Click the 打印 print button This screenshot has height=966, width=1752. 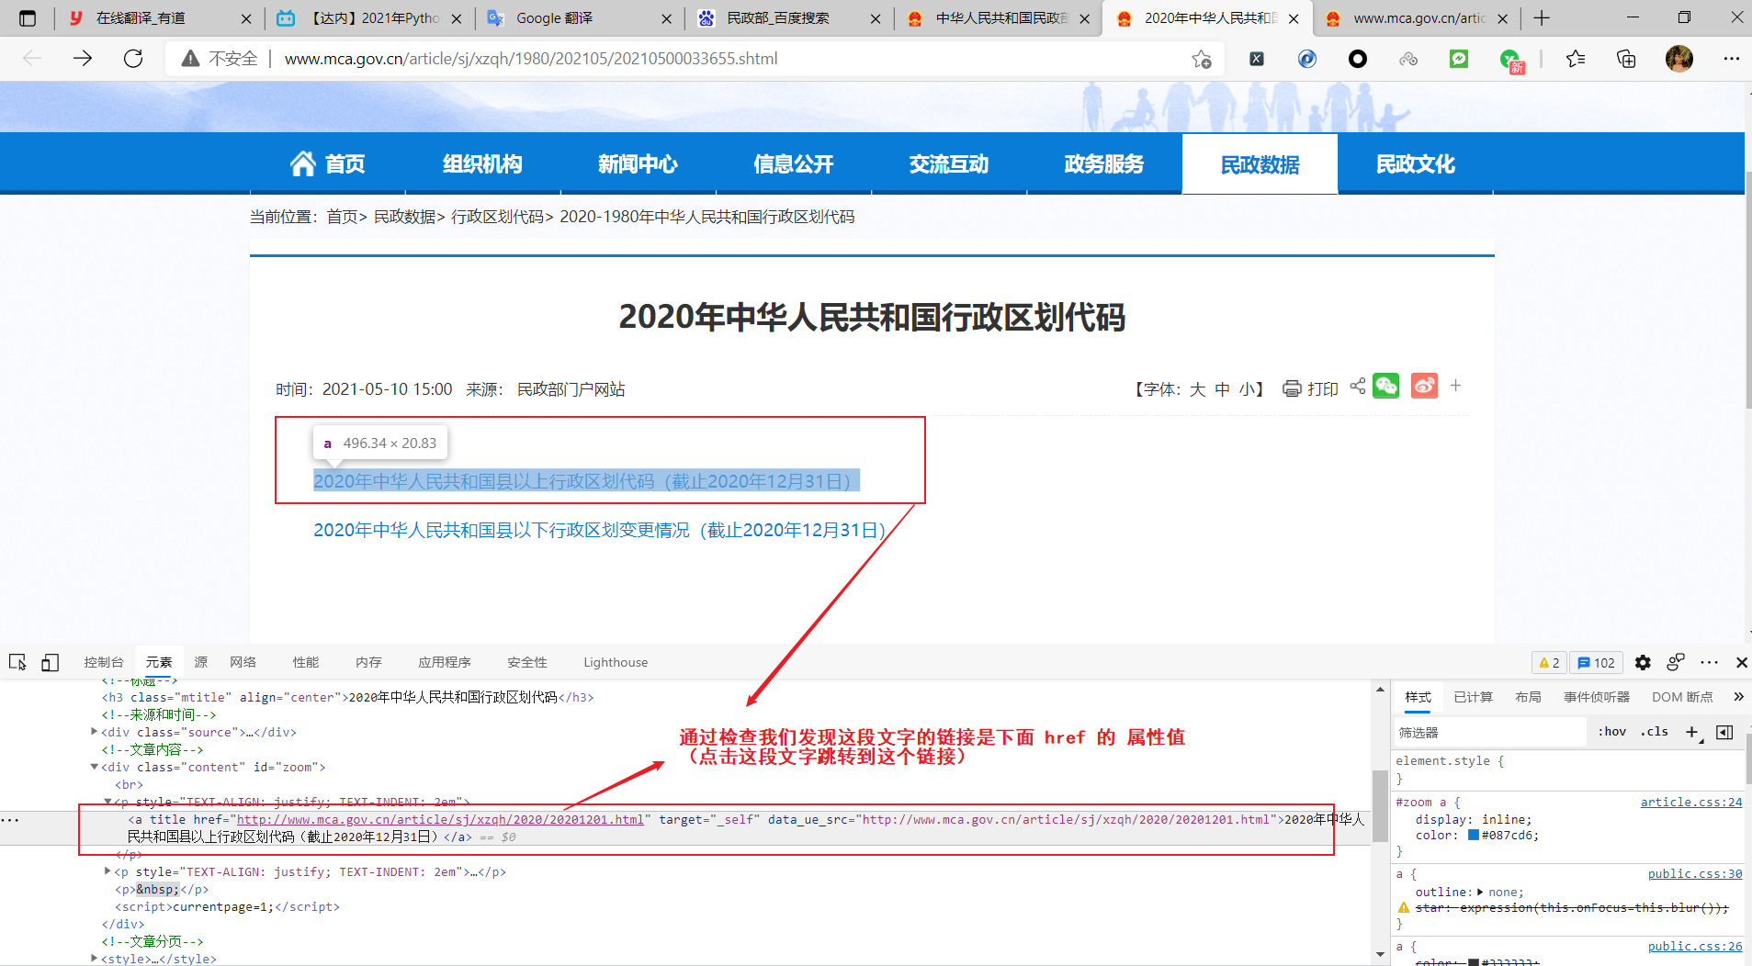1323,388
